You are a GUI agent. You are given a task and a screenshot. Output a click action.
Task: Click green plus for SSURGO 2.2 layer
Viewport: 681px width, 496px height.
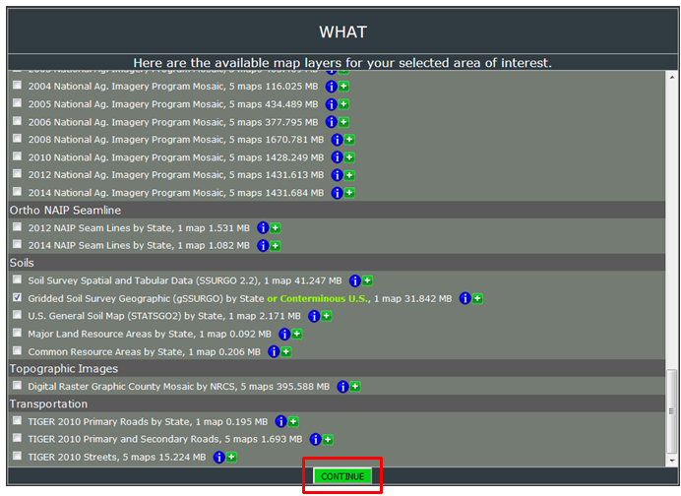(367, 281)
